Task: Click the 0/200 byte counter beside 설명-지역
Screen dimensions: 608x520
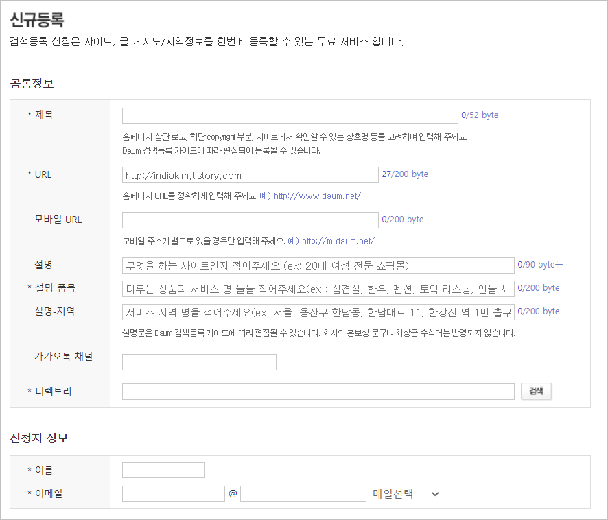Action: click(539, 311)
